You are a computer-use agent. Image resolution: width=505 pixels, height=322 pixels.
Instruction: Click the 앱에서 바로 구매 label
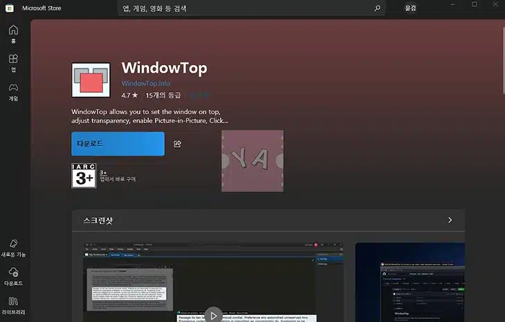[x=118, y=179]
